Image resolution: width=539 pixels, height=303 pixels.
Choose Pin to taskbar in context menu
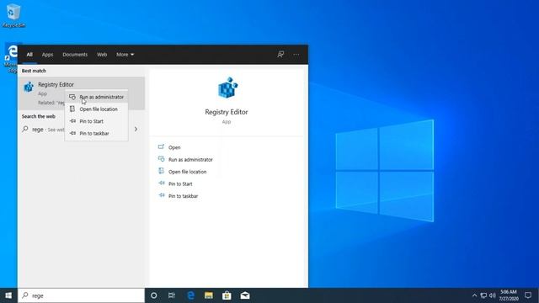click(97, 133)
